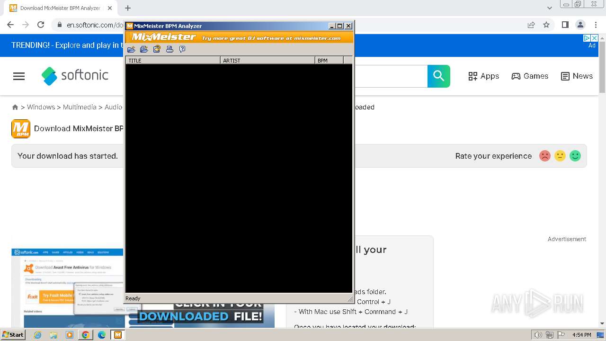
Task: Open Internet Explorer from taskbar
Action: (x=37, y=335)
